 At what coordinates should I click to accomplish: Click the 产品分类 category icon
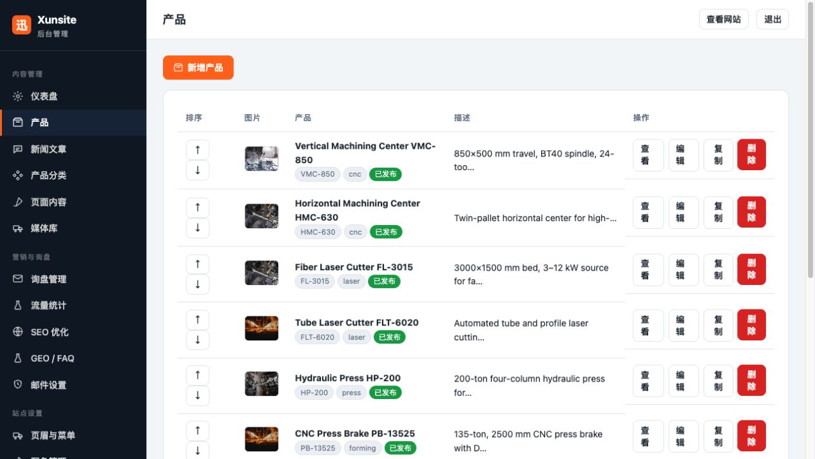(18, 175)
